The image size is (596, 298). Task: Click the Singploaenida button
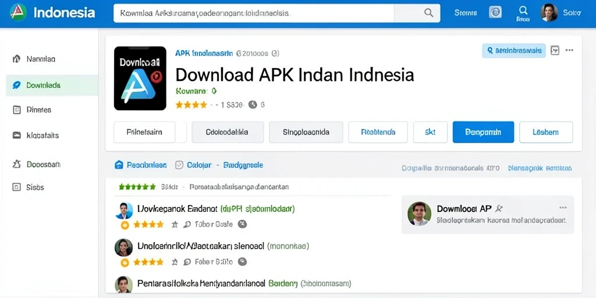point(306,132)
